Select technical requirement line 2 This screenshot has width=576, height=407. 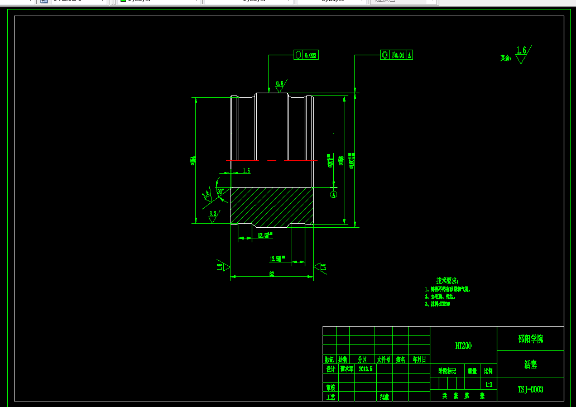440,296
